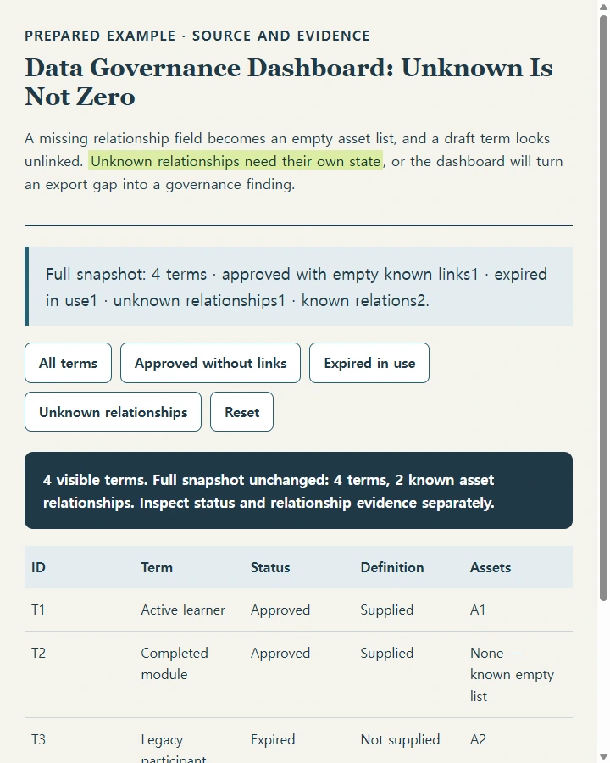Click highlighted 'Unknown relationships need their own state'

(236, 161)
